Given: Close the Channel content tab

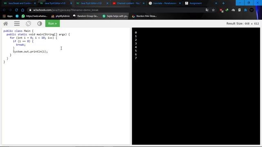Looking at the screenshot, I should (x=144, y=3).
